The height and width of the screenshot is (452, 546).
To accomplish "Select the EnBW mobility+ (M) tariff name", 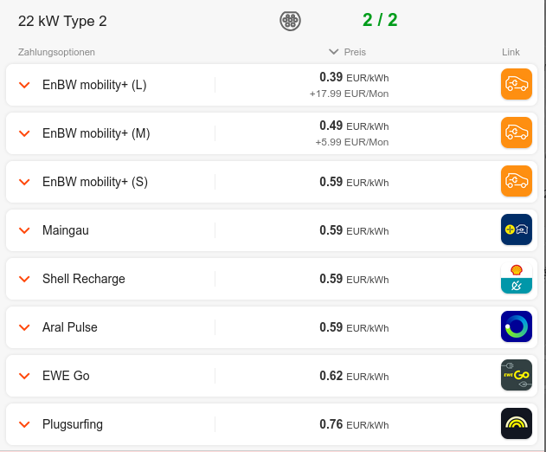I will coord(96,133).
